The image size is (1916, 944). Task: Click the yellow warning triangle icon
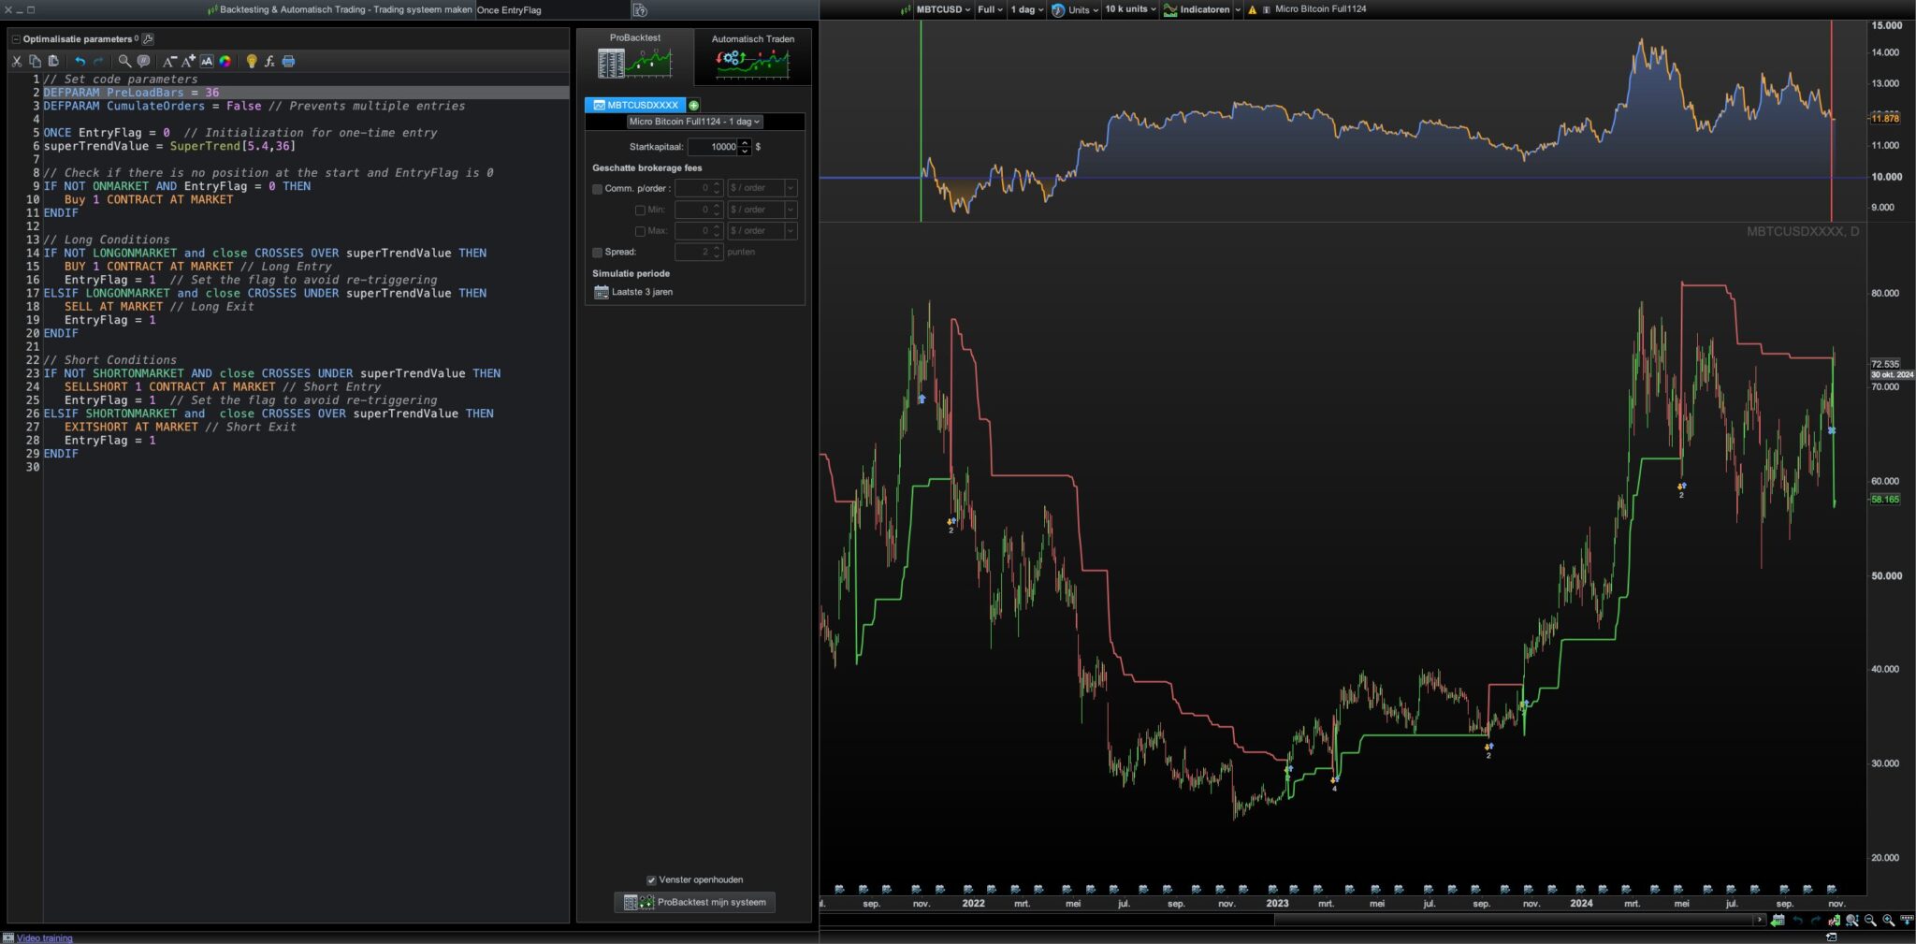[1252, 10]
